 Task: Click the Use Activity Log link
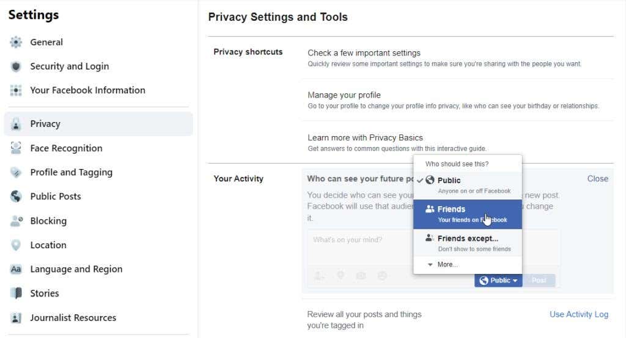(x=579, y=314)
